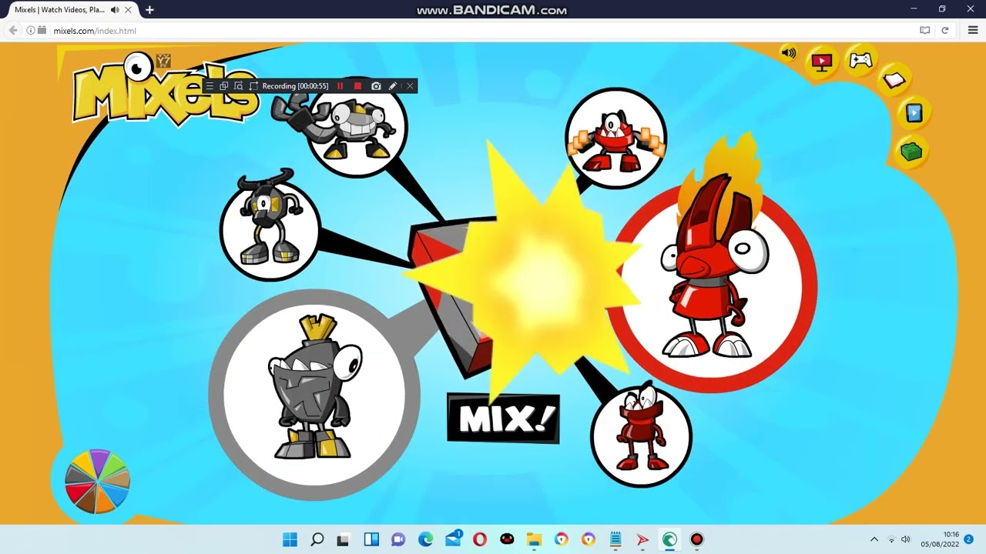Launch Opera from the taskbar
The image size is (986, 554).
coord(480,539)
